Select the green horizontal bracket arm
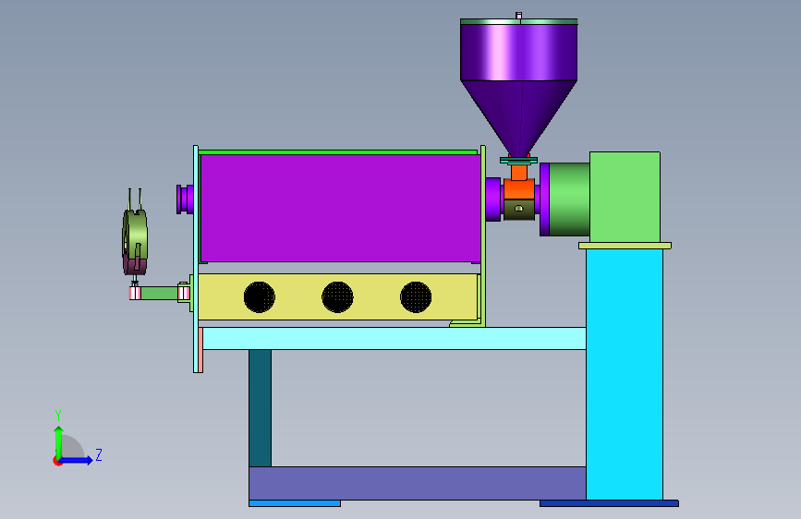Image resolution: width=801 pixels, height=519 pixels. tap(159, 294)
